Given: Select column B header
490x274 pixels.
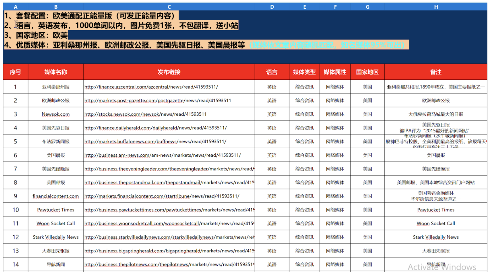Looking at the screenshot, I should (56, 7).
